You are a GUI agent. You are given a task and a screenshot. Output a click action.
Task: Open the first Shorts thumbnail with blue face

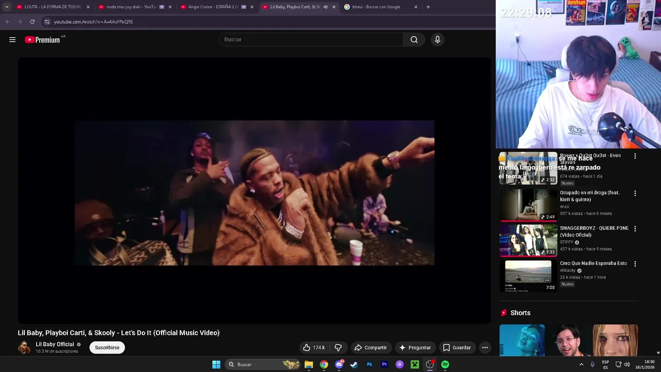(x=522, y=340)
